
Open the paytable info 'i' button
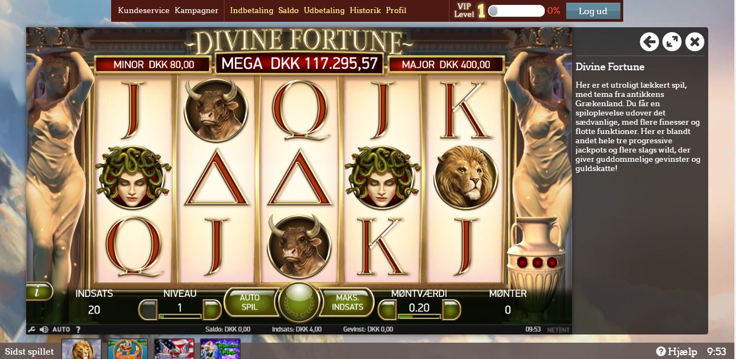[38, 292]
